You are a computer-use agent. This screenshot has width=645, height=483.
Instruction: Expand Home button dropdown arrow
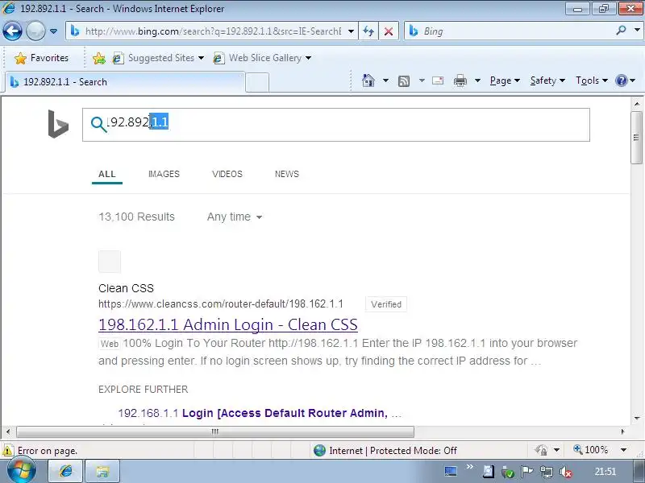click(x=385, y=80)
